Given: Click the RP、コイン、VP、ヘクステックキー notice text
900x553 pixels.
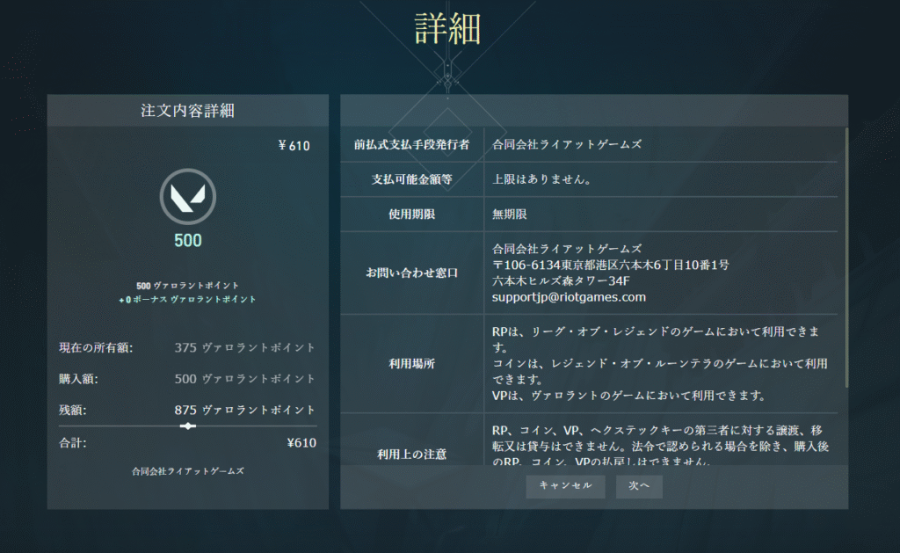Looking at the screenshot, I should pos(660,445).
